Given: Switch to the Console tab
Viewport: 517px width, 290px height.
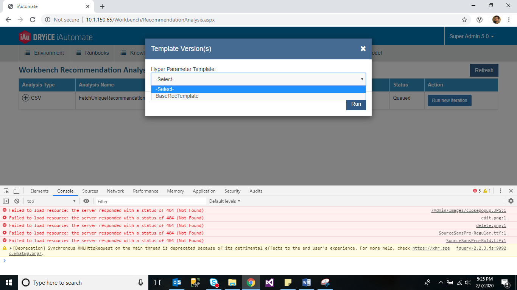Looking at the screenshot, I should (x=65, y=191).
